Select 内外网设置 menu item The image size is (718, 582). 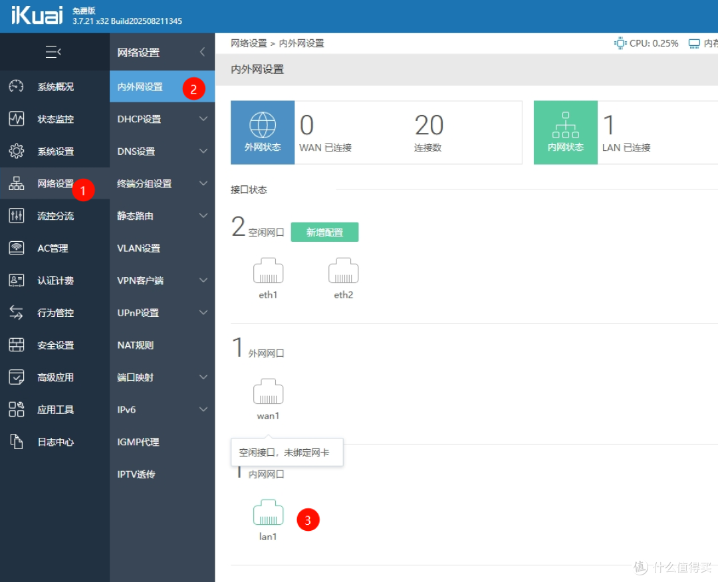[x=162, y=86]
